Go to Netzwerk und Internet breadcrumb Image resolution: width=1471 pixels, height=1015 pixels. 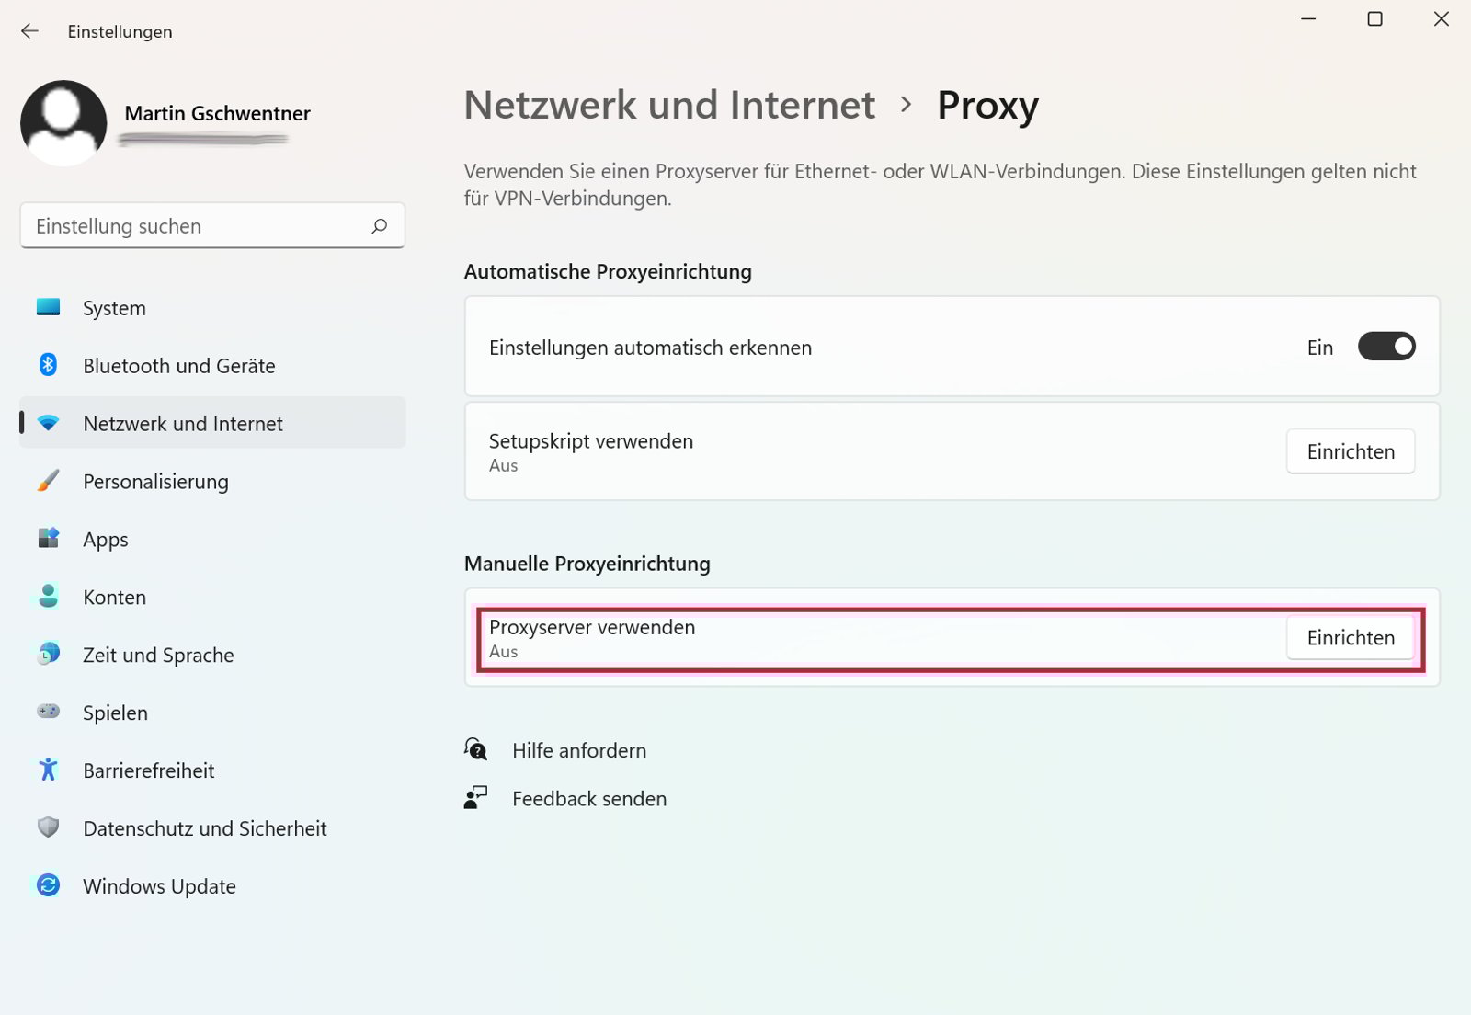[x=669, y=105]
